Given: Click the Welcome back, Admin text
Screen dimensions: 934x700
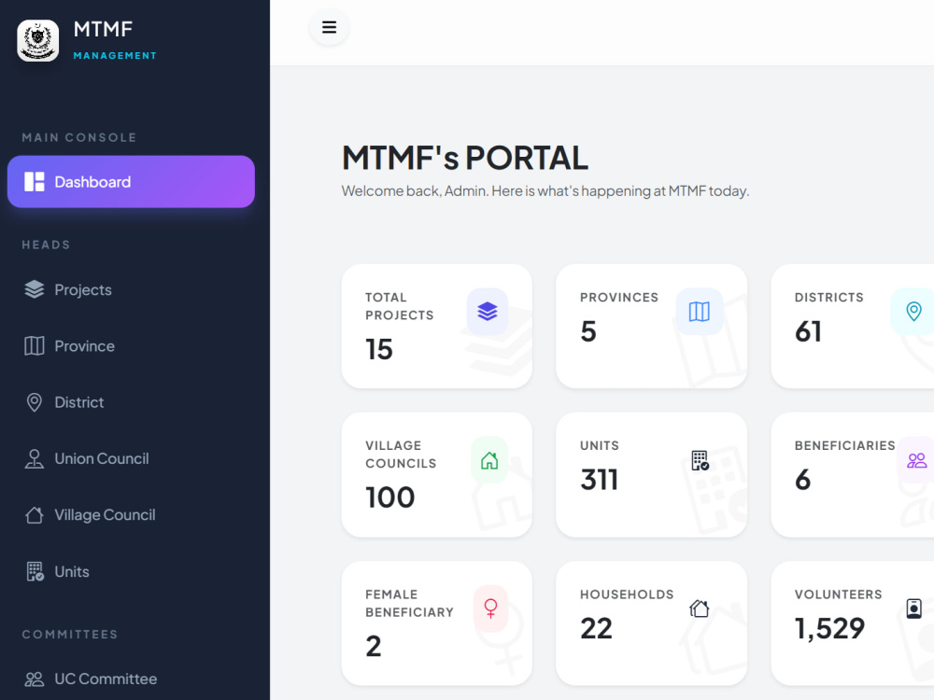Looking at the screenshot, I should click(545, 191).
